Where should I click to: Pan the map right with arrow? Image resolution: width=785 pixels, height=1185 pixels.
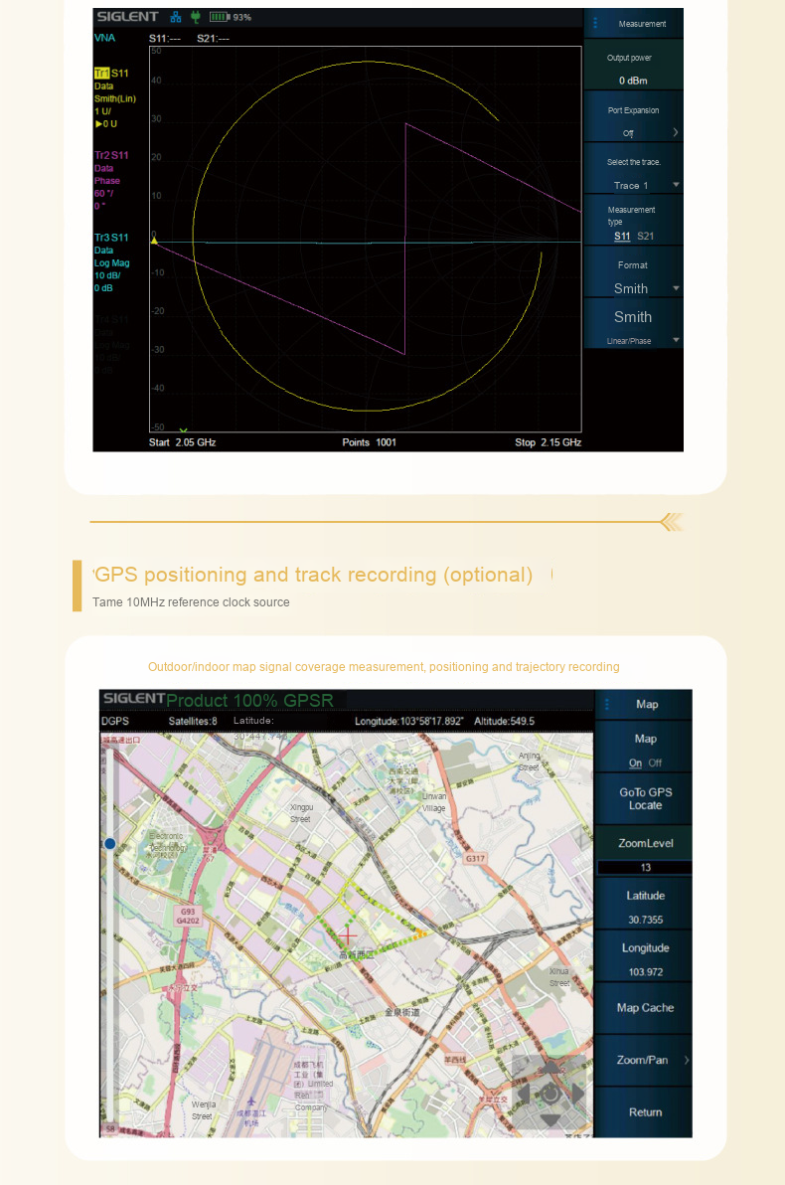click(578, 1094)
